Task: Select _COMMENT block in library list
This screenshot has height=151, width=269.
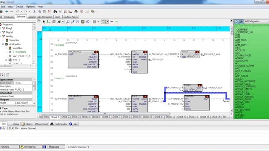Action: [x=242, y=30]
